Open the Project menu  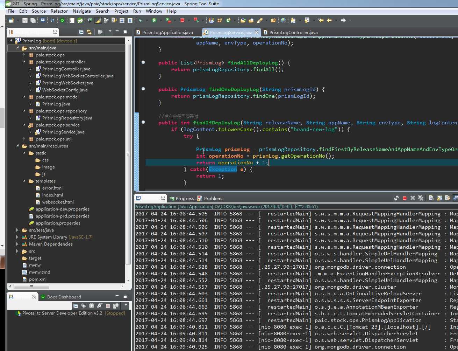[x=121, y=11]
